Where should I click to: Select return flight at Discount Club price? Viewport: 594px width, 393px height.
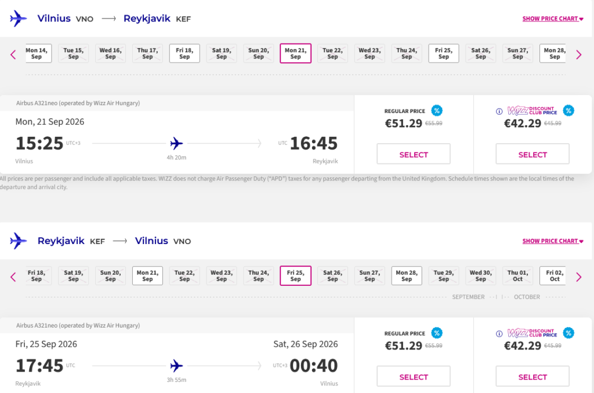533,376
